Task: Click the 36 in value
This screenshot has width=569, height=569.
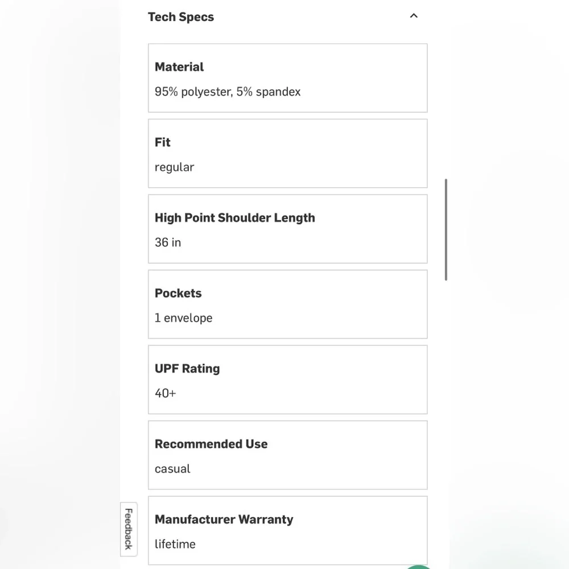Action: tap(168, 242)
